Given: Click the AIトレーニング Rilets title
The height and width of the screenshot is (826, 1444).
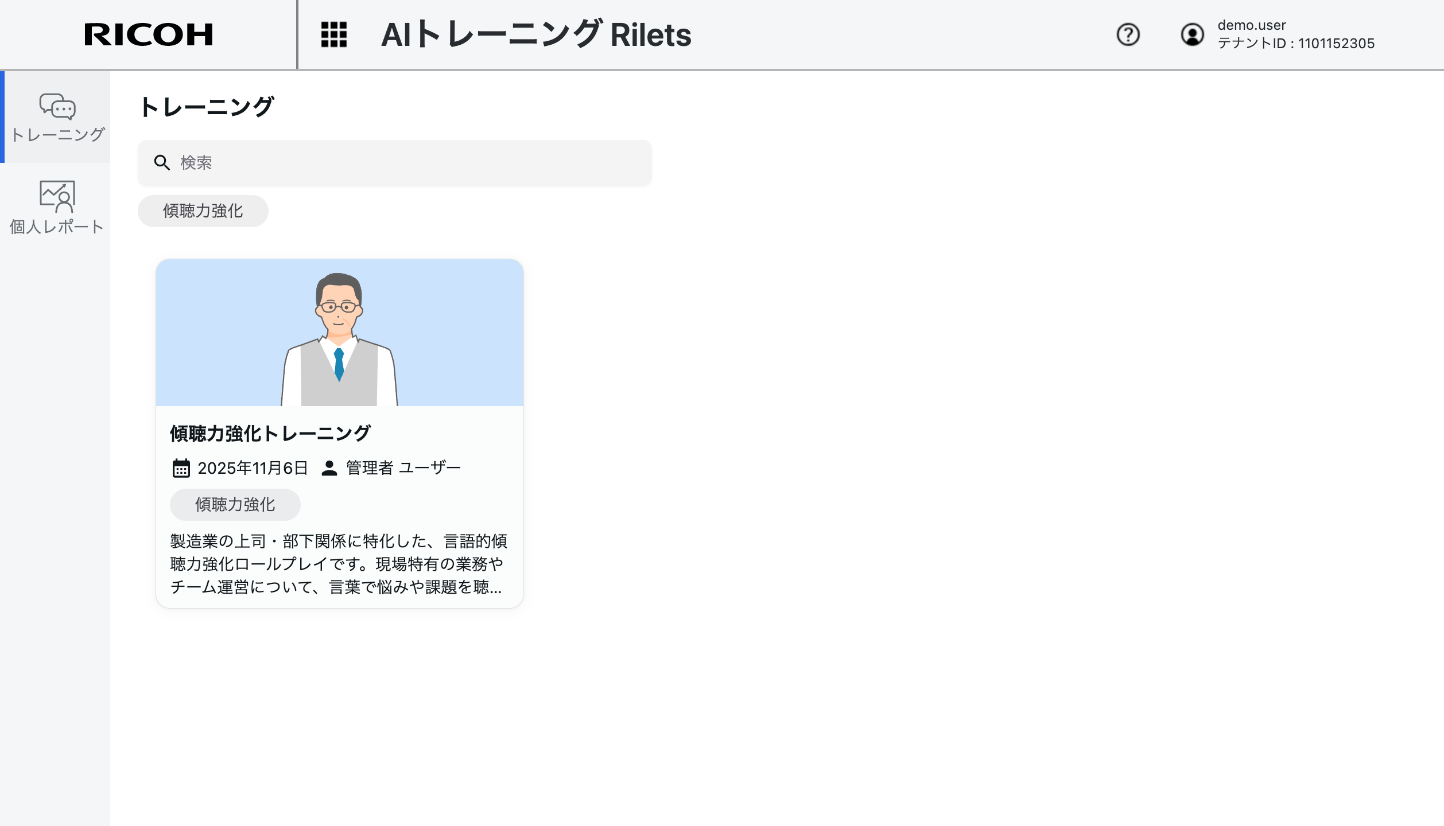Looking at the screenshot, I should pos(536,34).
